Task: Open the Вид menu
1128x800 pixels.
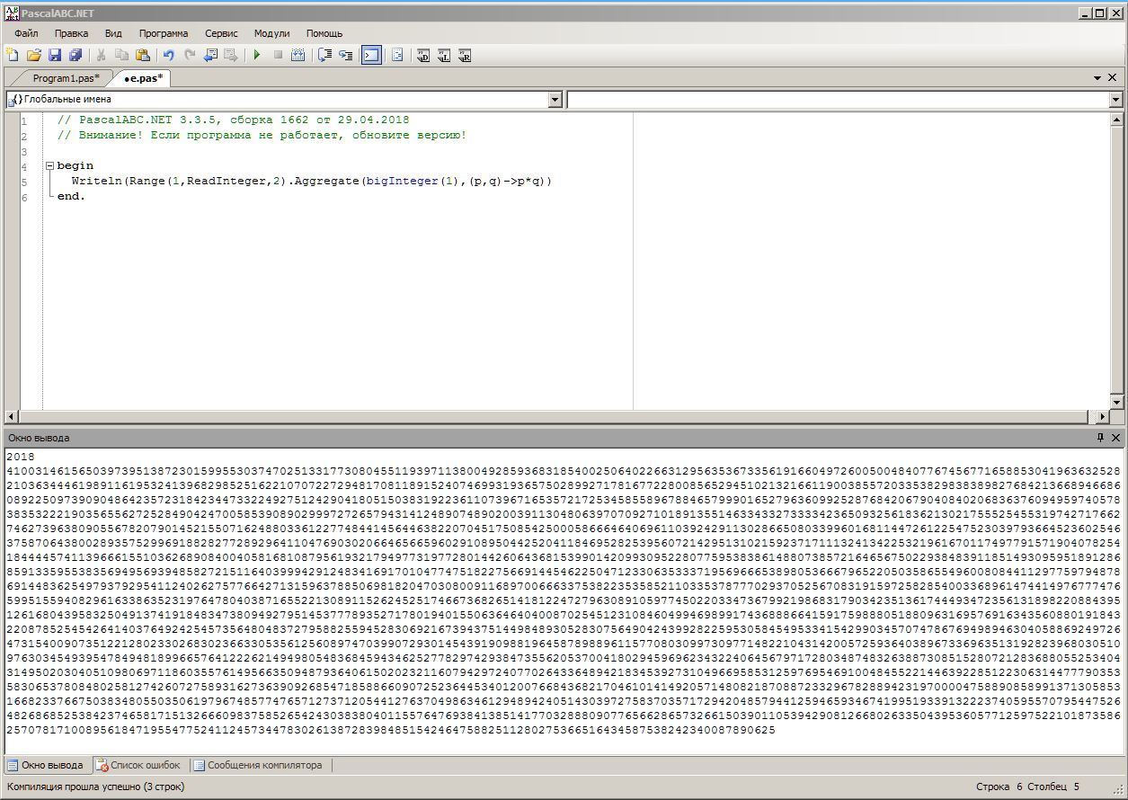Action: click(x=113, y=33)
